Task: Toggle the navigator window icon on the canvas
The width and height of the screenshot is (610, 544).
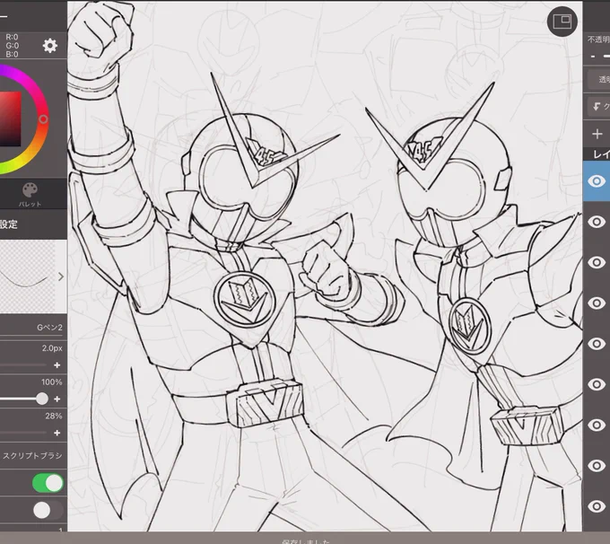Action: tap(562, 22)
